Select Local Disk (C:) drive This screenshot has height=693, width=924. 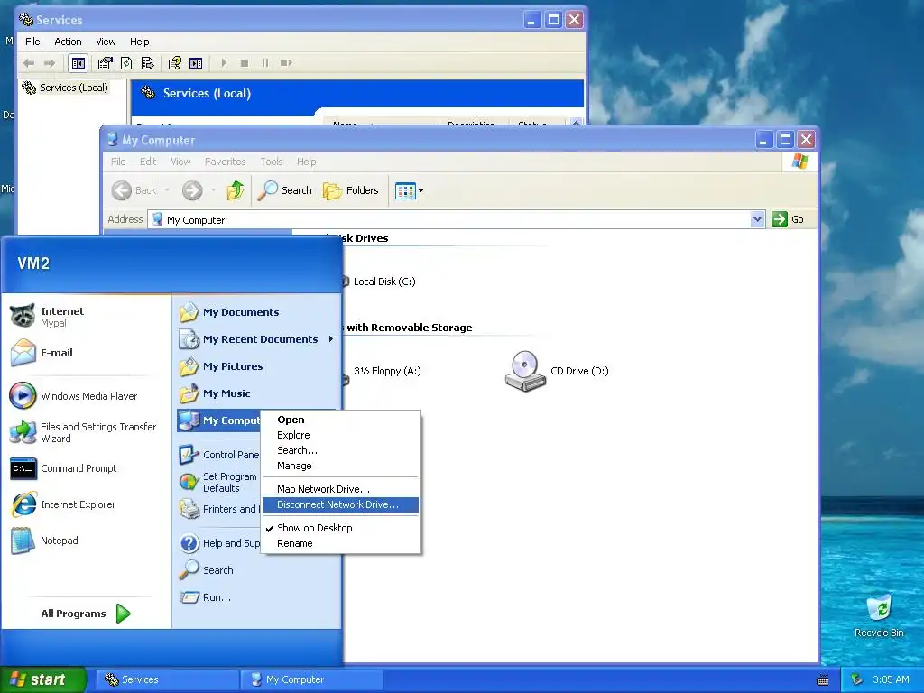tap(383, 282)
